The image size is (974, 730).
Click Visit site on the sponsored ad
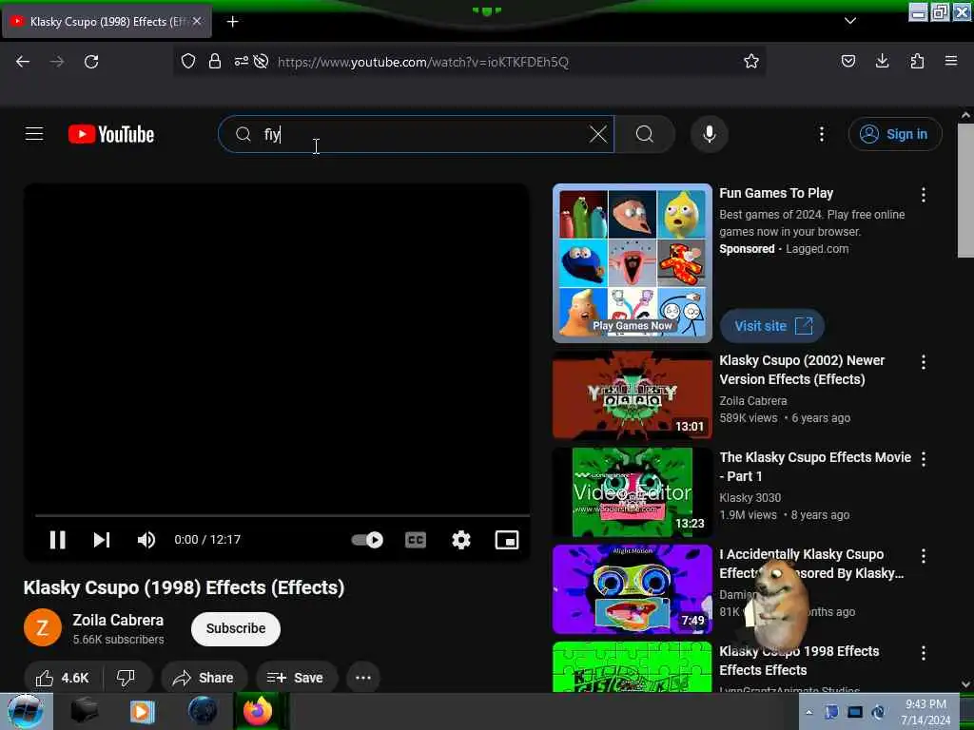click(772, 326)
